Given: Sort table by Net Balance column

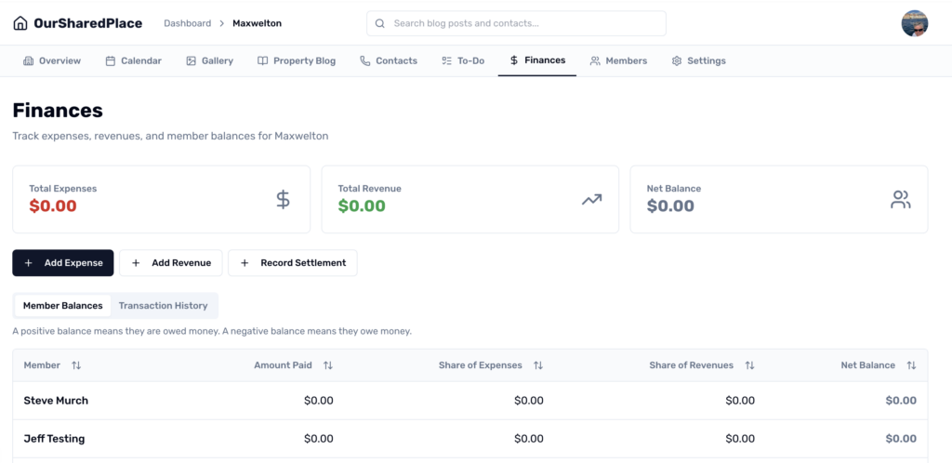Looking at the screenshot, I should (x=911, y=365).
